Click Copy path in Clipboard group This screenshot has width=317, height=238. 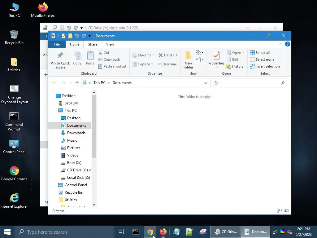point(109,59)
